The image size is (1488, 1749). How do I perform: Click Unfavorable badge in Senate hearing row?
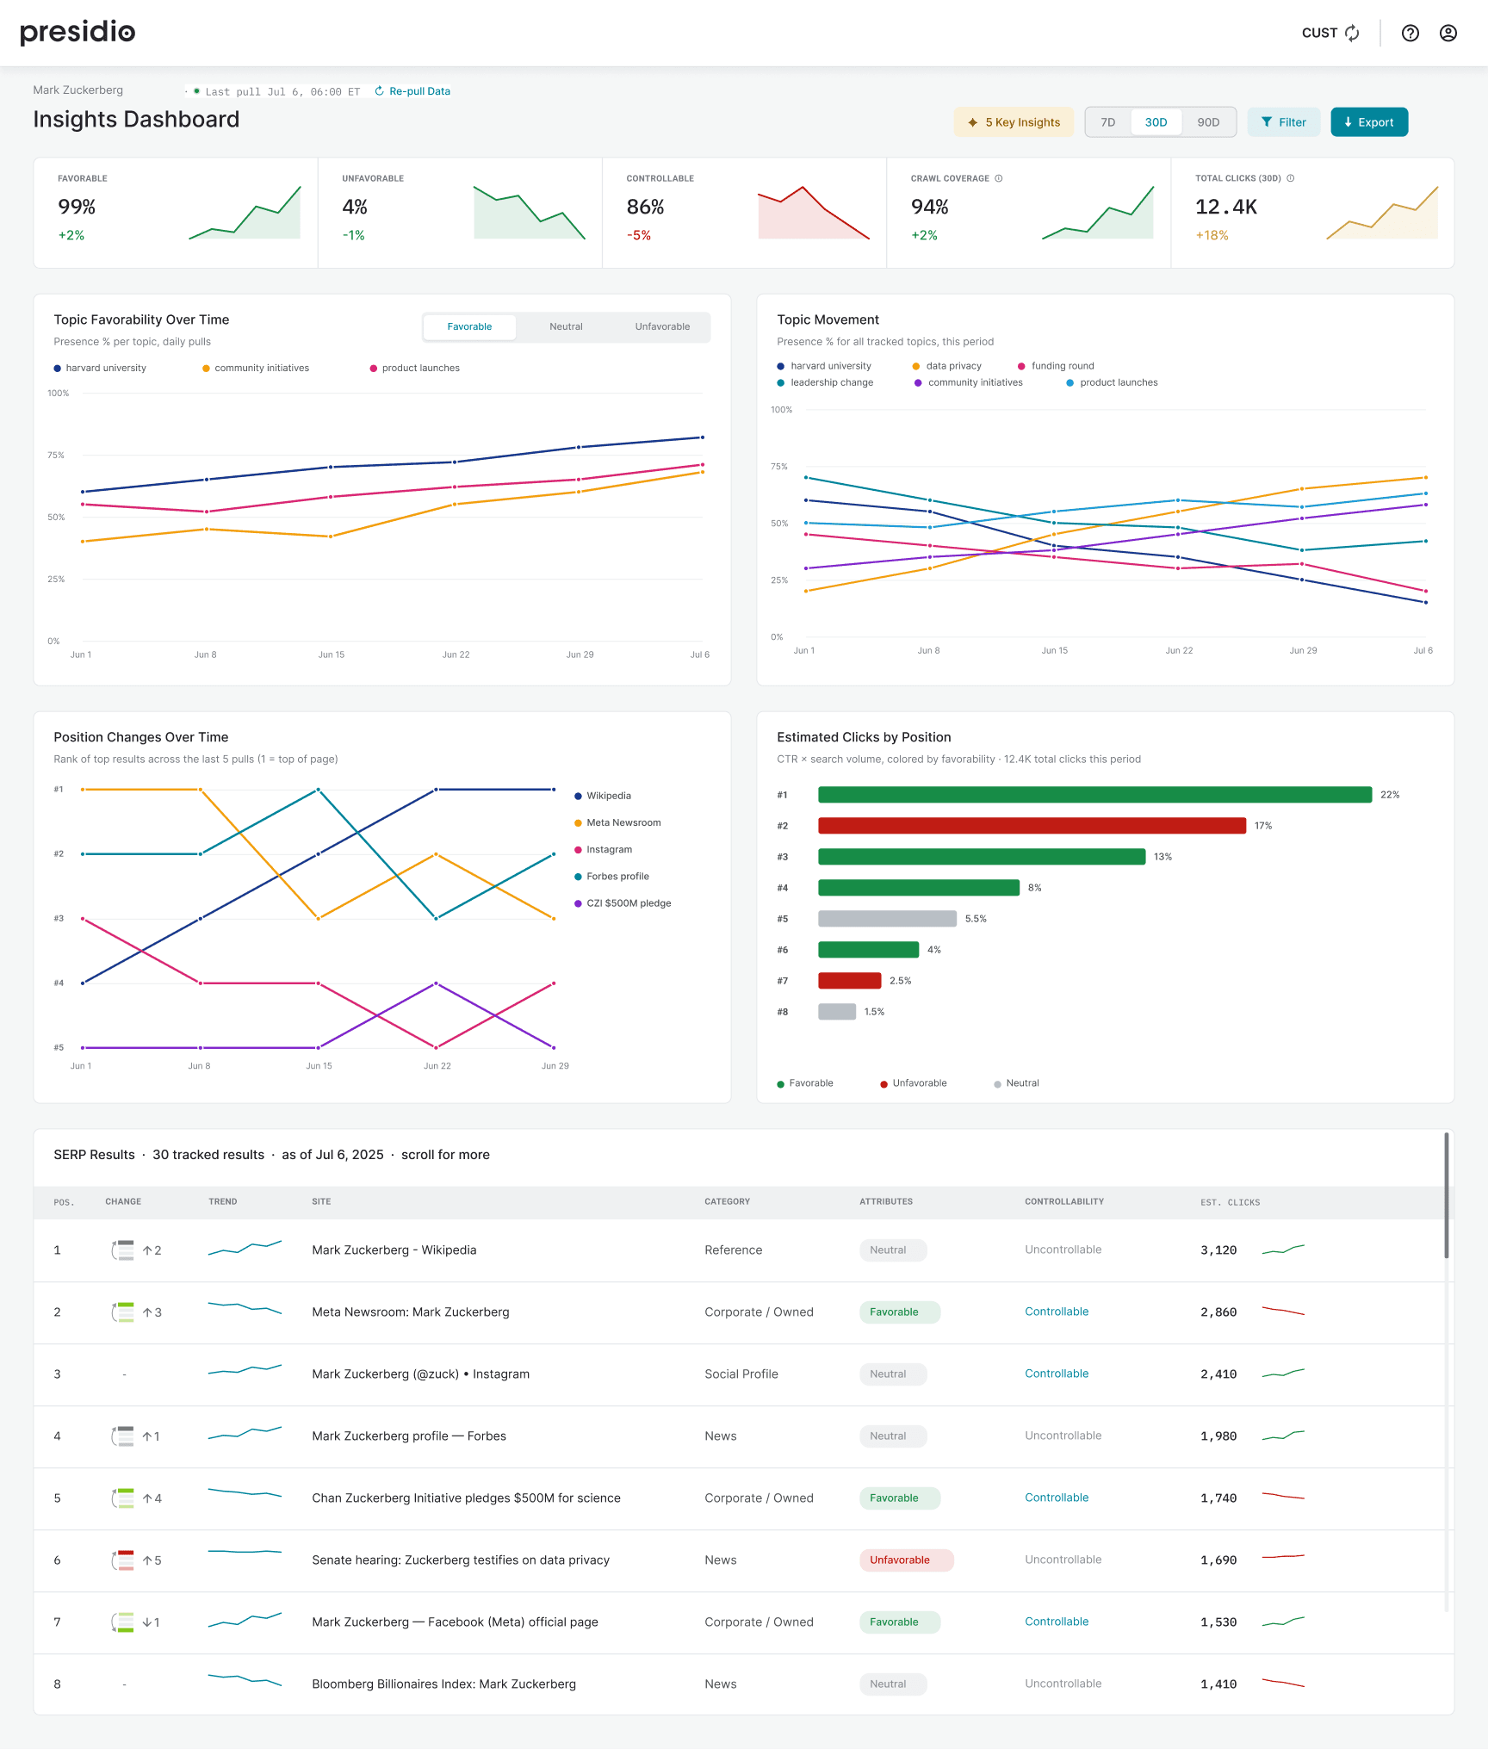(906, 1560)
